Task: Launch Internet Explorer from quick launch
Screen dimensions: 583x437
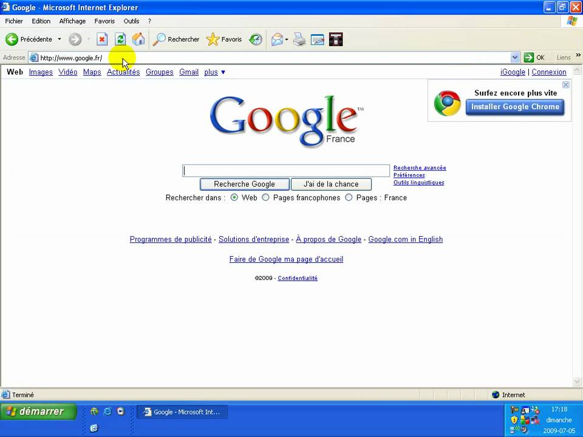Action: pyautogui.click(x=107, y=412)
